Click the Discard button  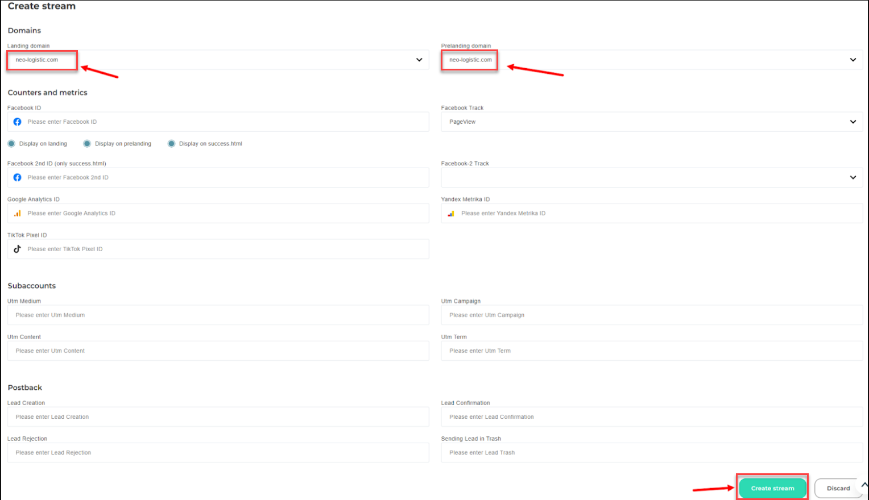(838, 488)
